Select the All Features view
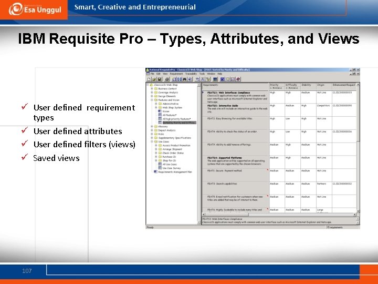 click(x=170, y=115)
